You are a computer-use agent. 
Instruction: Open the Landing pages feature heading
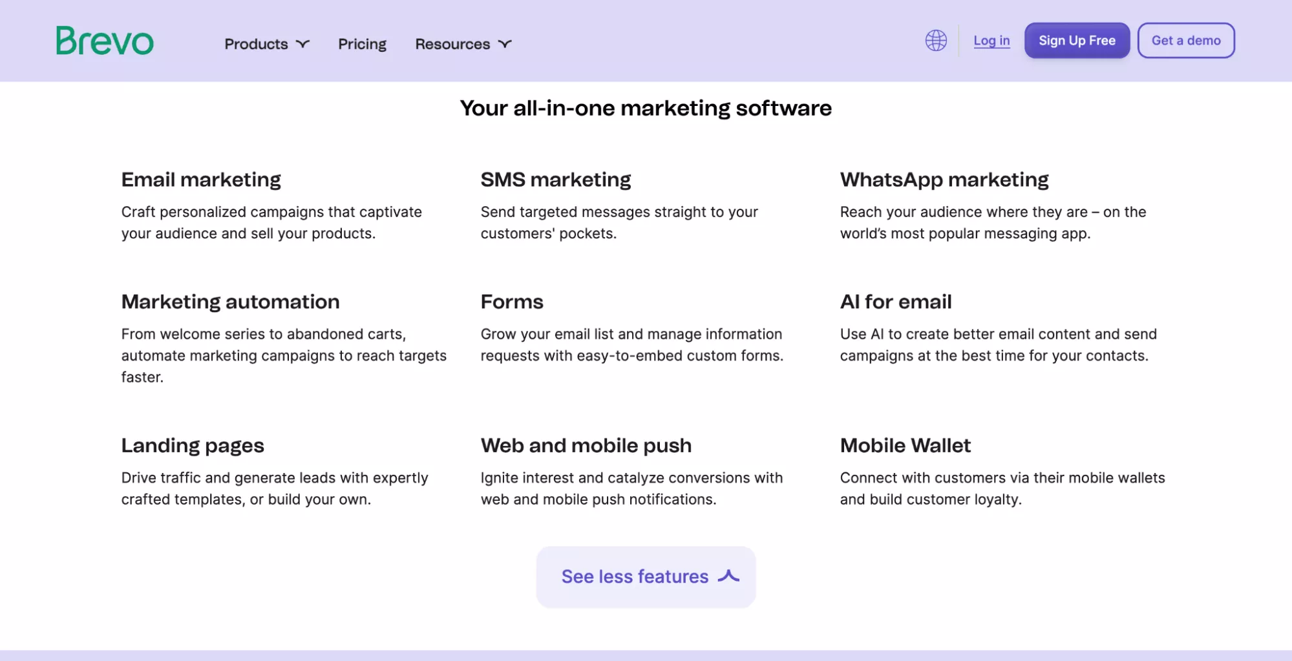pos(193,445)
